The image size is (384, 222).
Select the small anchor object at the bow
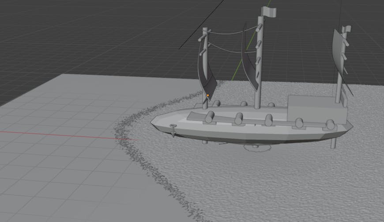tap(173, 130)
